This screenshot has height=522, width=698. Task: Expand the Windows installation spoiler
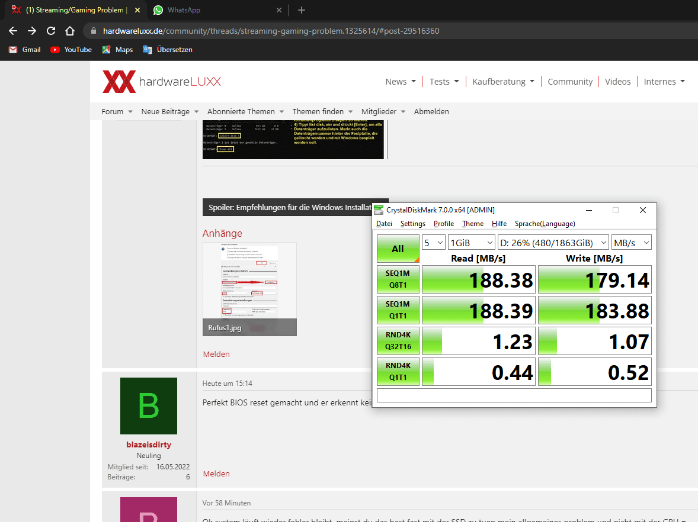[289, 207]
